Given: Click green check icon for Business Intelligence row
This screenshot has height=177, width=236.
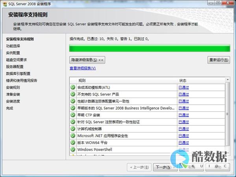Looking at the screenshot, I should [x=73, y=108].
